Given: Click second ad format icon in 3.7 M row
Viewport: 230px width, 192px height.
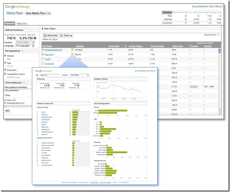Looking at the screenshot, I should coord(194,87).
